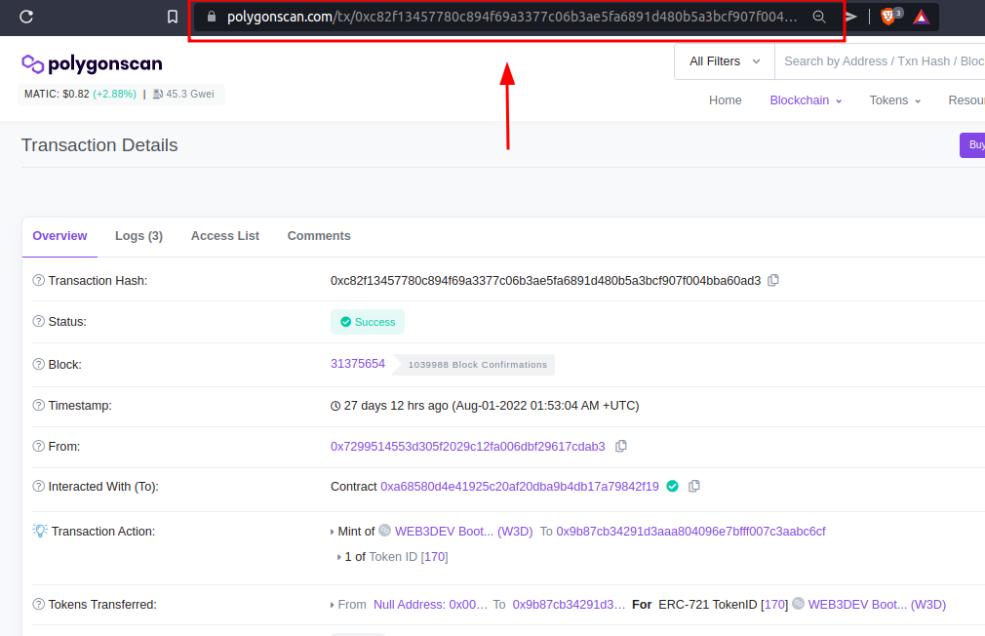Open Brave Shields lion icon
Screen dimensions: 985x636
point(888,17)
